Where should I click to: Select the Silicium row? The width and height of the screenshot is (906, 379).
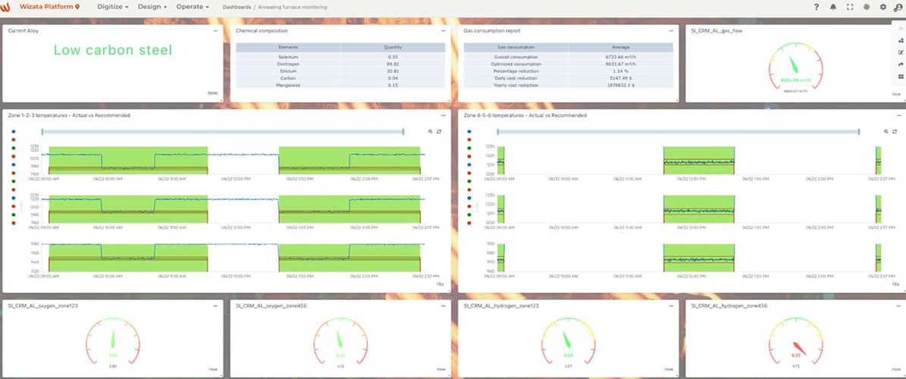point(340,71)
